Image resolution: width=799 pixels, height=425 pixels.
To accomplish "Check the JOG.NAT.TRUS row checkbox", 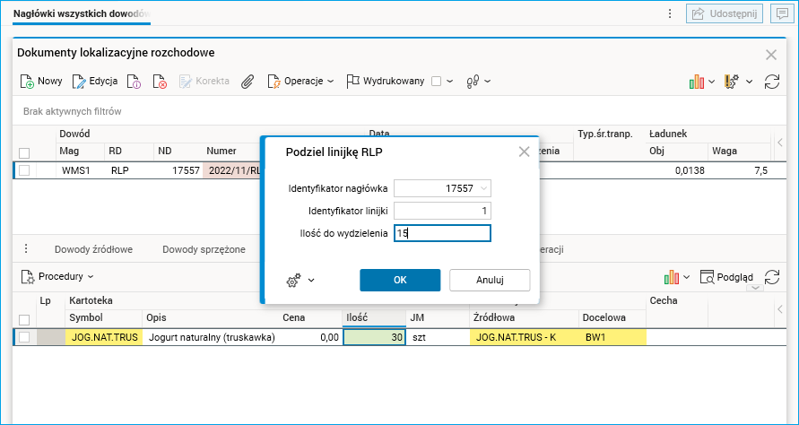I will (24, 337).
